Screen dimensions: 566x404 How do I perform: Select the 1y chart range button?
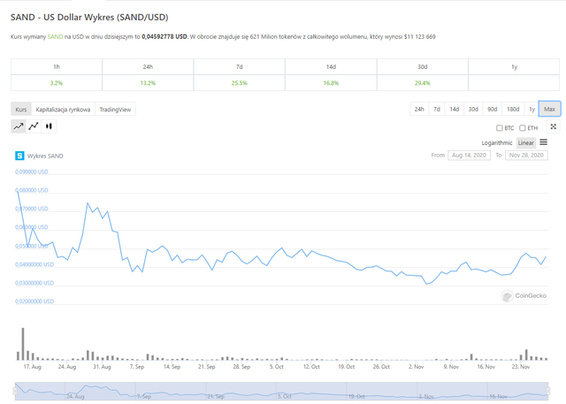(532, 109)
